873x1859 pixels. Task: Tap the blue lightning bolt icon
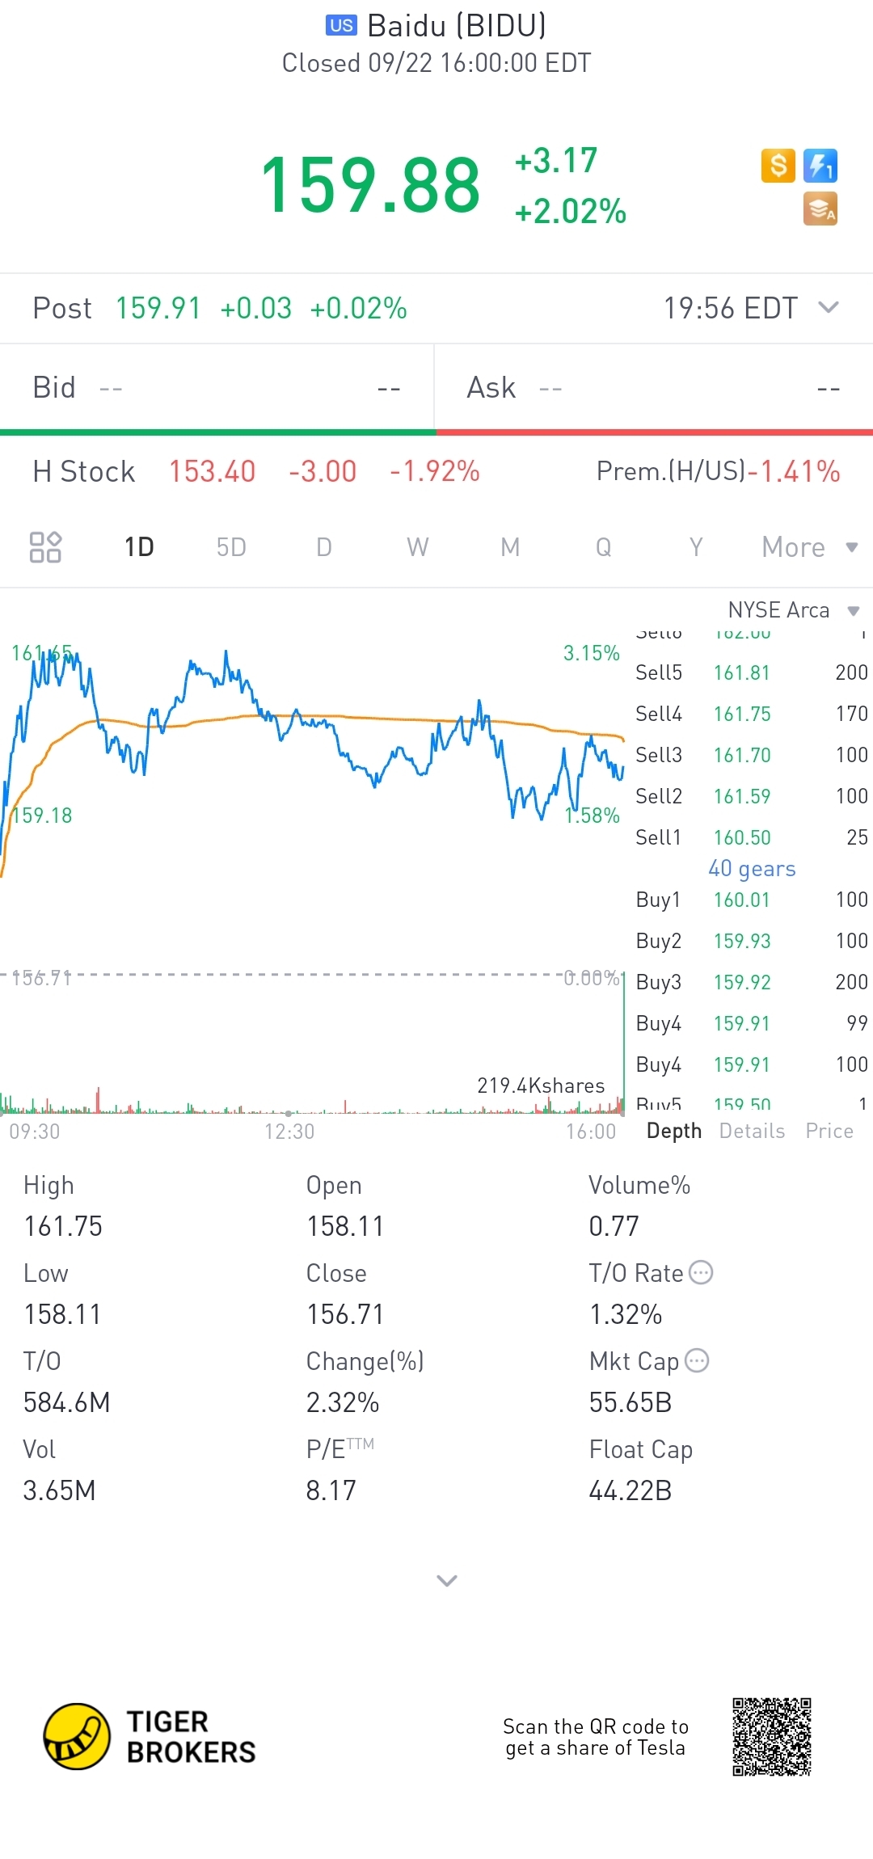point(820,166)
